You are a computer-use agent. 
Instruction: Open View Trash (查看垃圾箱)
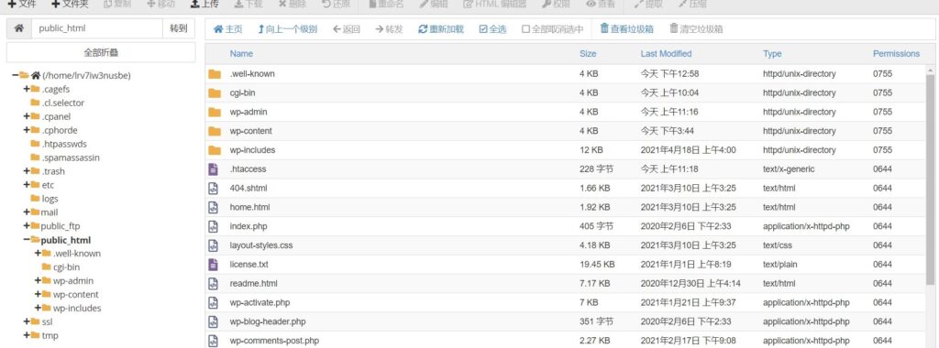pyautogui.click(x=626, y=28)
